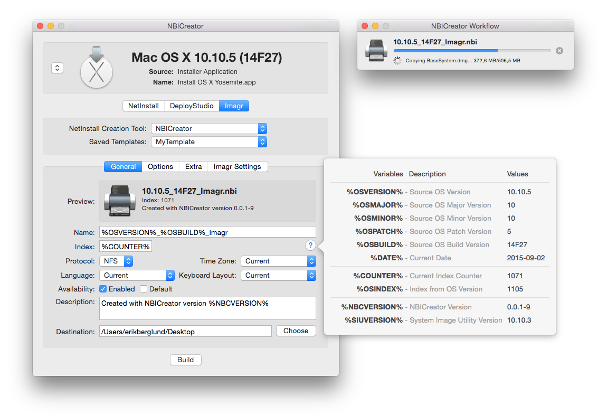607x415 pixels.
Task: Click the OS X installer disk icon
Action: pyautogui.click(x=97, y=68)
